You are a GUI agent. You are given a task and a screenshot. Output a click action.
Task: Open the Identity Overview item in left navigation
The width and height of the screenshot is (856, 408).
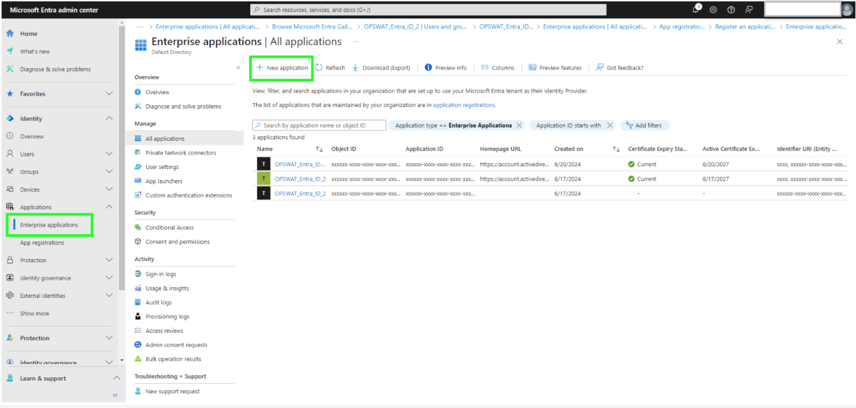(x=32, y=137)
